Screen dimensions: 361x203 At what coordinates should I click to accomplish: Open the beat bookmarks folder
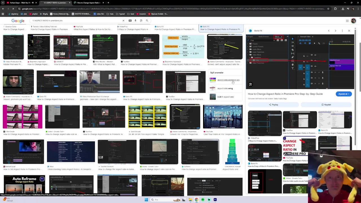point(131,14)
